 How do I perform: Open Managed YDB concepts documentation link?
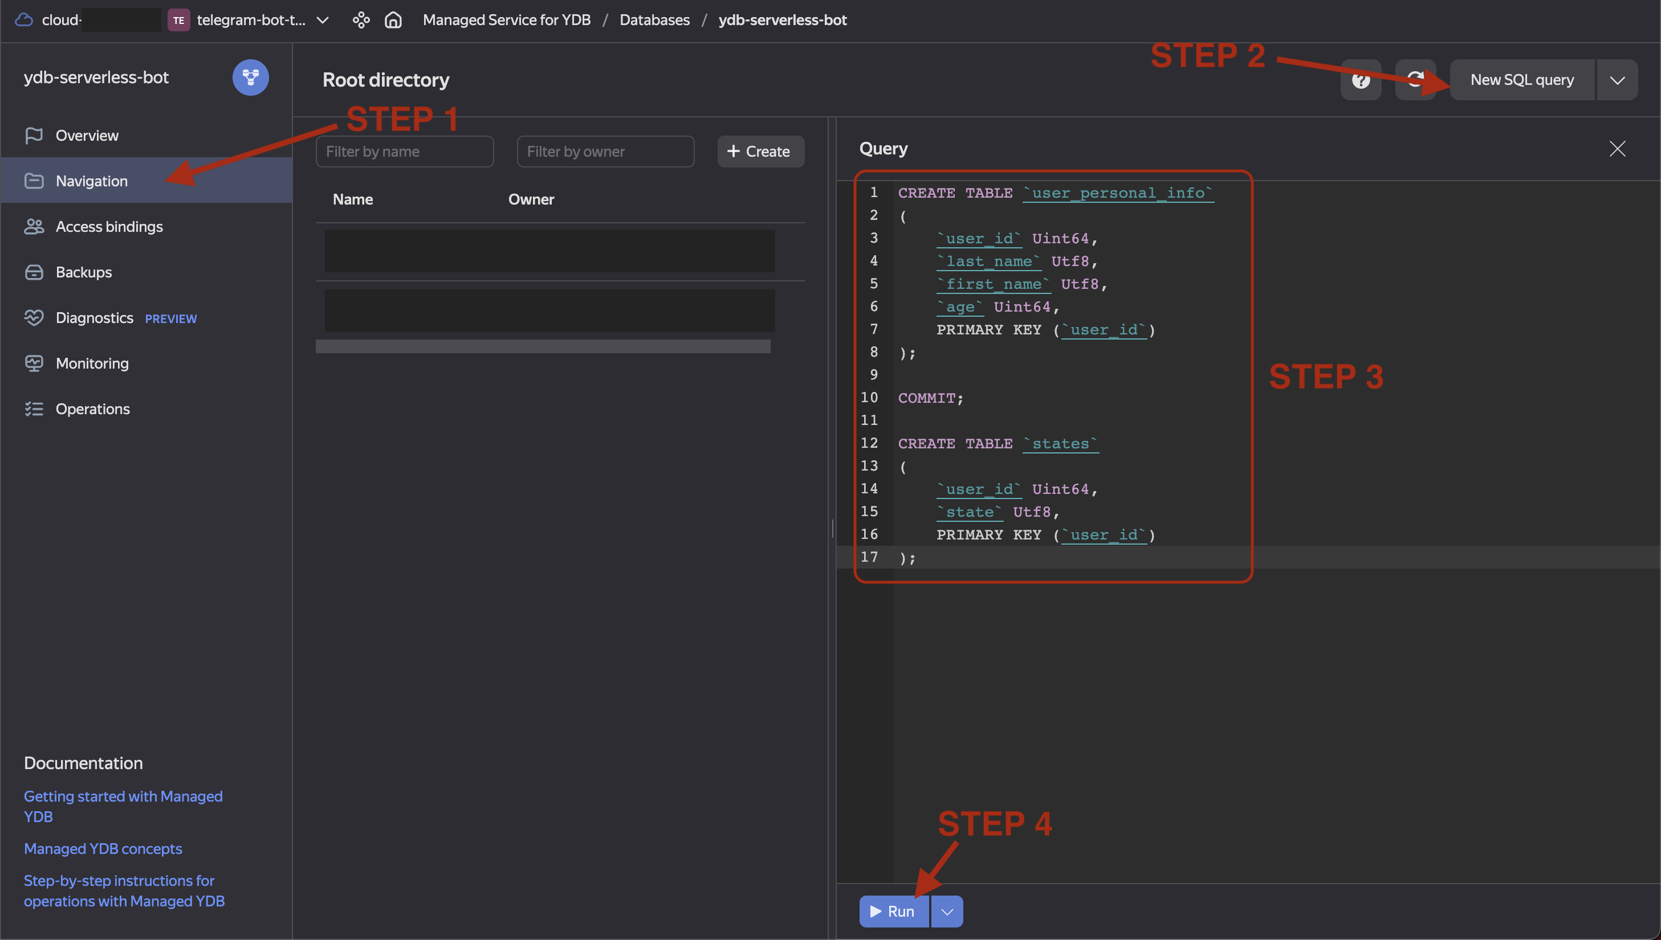[x=103, y=848]
